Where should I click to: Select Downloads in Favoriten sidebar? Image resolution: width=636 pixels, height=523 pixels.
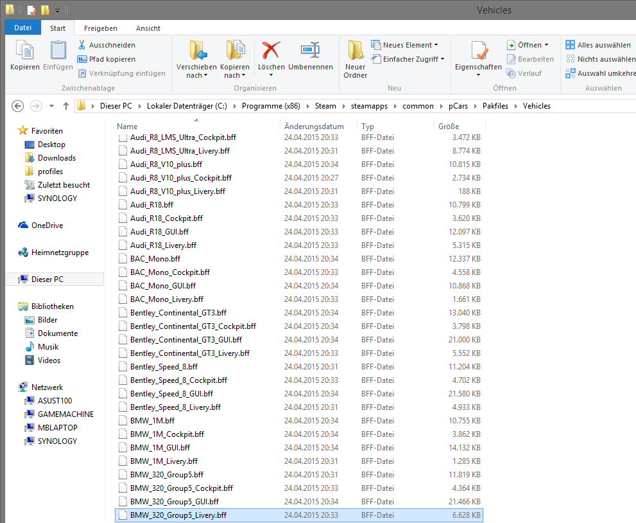click(x=56, y=158)
